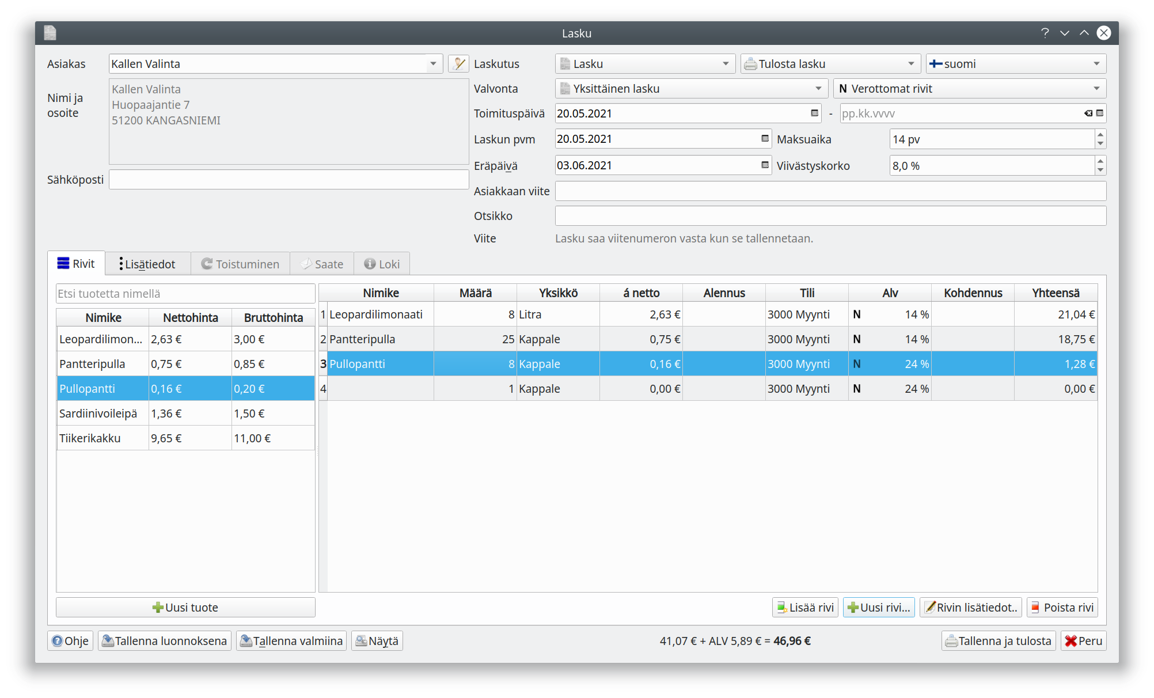Click the Etsi tuotetta nimellä search field

click(x=185, y=294)
